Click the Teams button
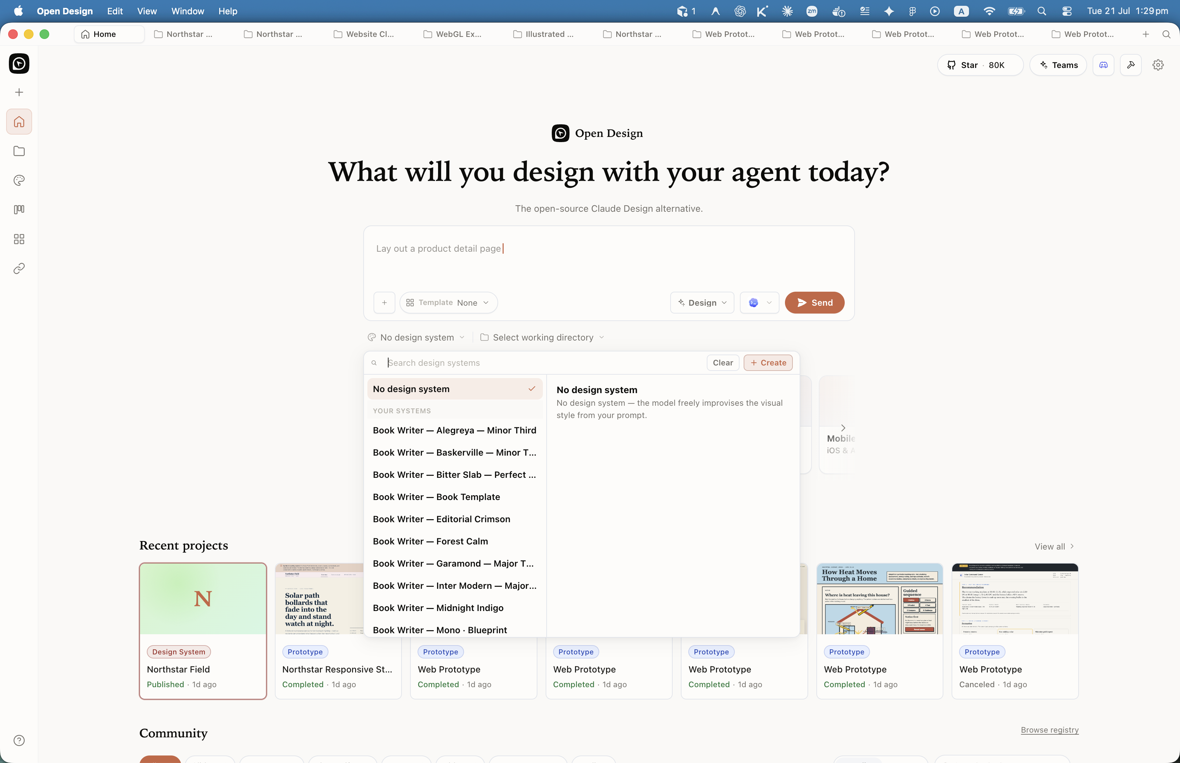Screen dimensions: 1180x763 pos(1058,65)
